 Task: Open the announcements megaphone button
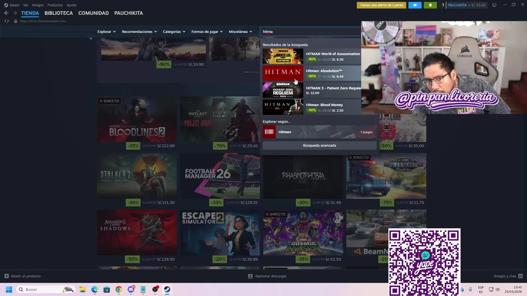click(x=415, y=5)
